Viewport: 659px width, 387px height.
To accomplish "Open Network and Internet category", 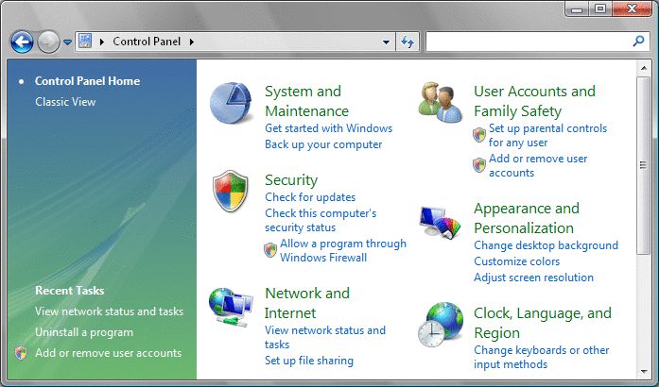I will (306, 303).
